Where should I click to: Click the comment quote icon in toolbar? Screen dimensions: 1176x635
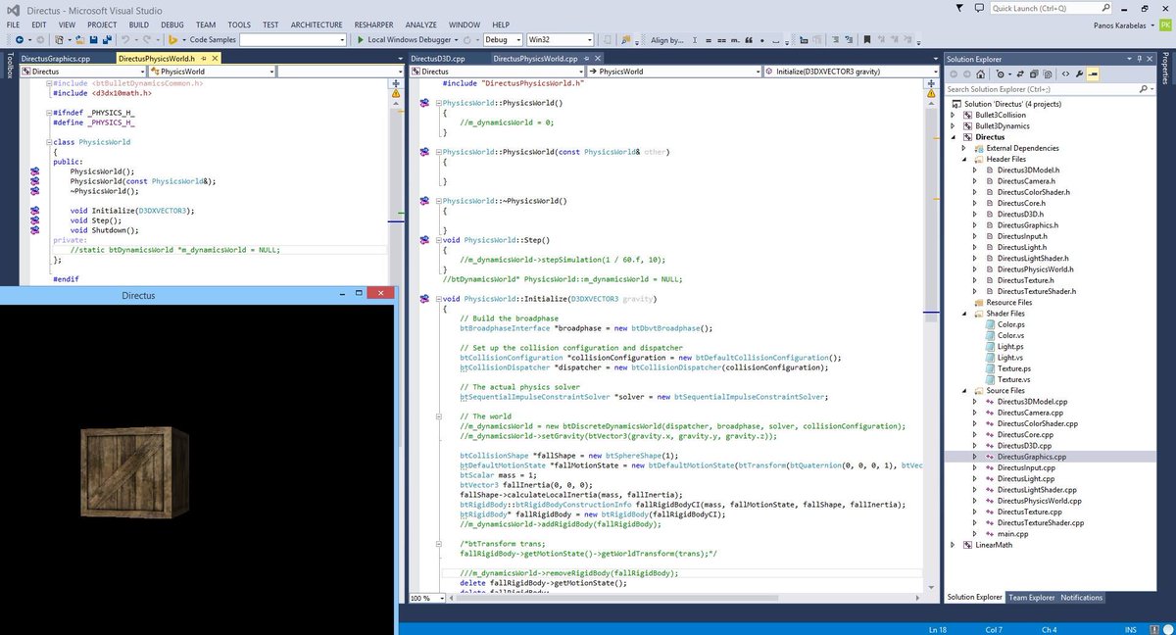click(x=748, y=39)
